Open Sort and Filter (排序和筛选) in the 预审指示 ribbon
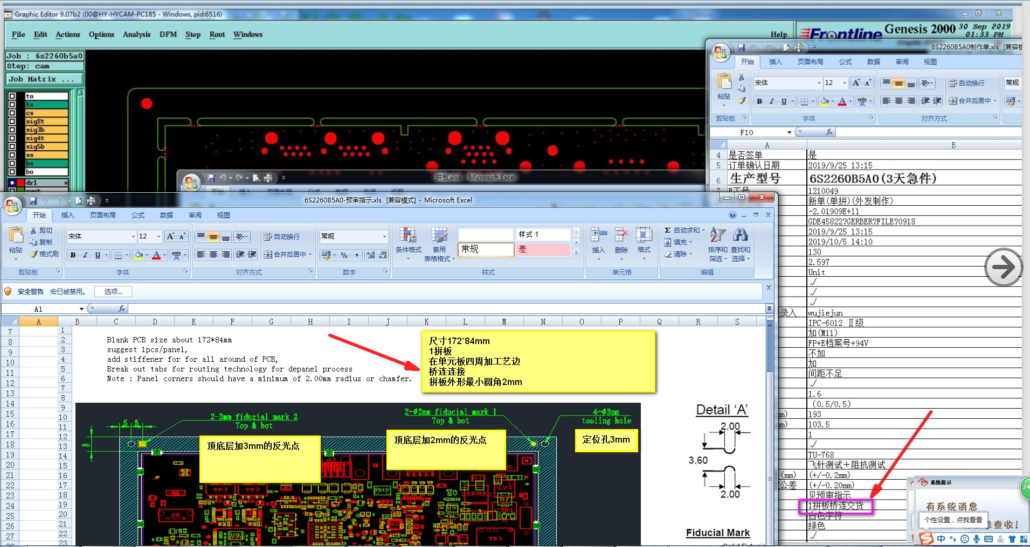 click(717, 244)
